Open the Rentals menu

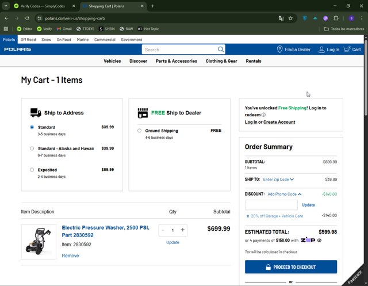click(254, 61)
